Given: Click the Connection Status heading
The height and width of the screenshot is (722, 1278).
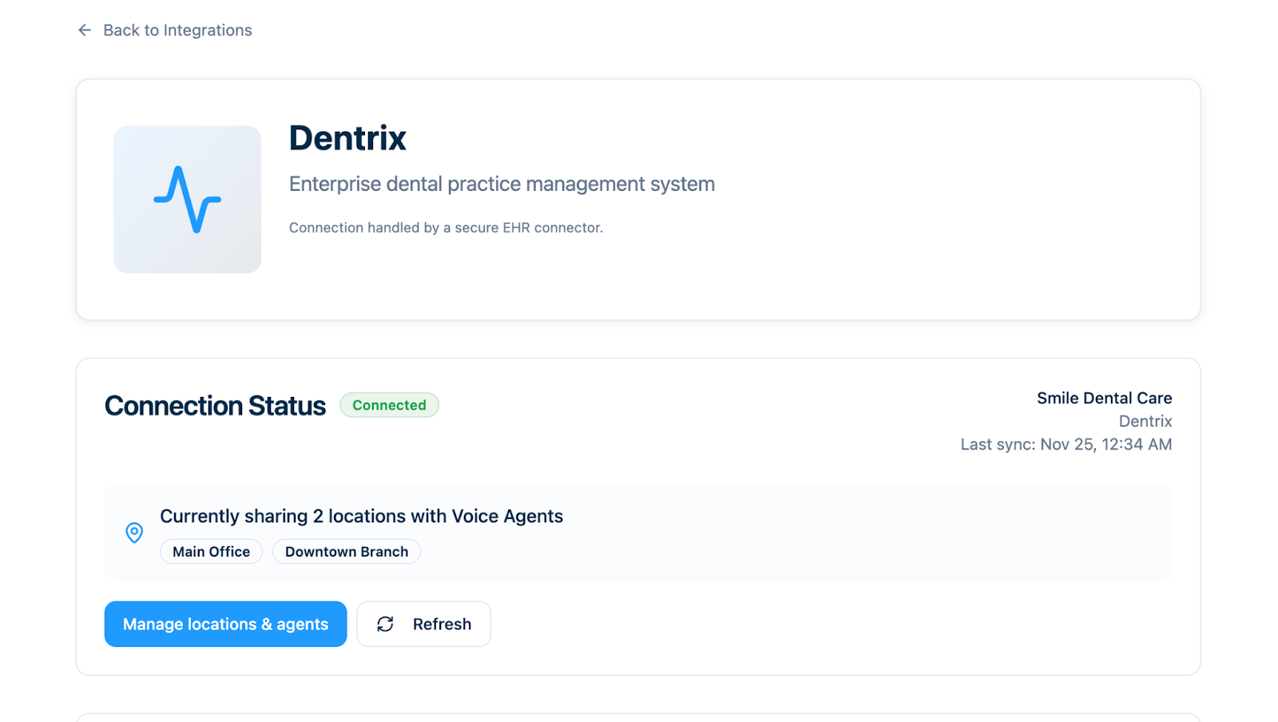Looking at the screenshot, I should (215, 406).
